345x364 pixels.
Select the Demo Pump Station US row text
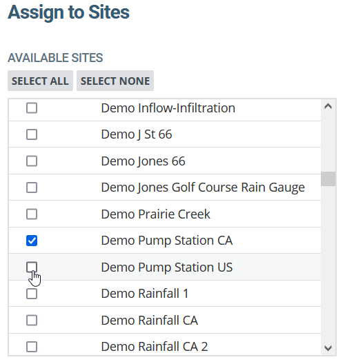tap(166, 267)
